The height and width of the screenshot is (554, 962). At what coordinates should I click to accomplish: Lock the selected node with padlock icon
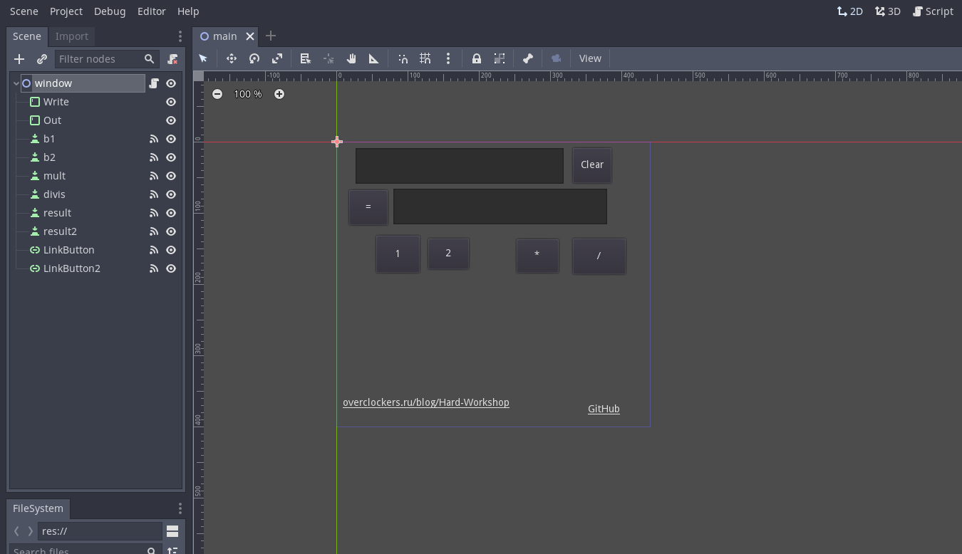point(477,58)
